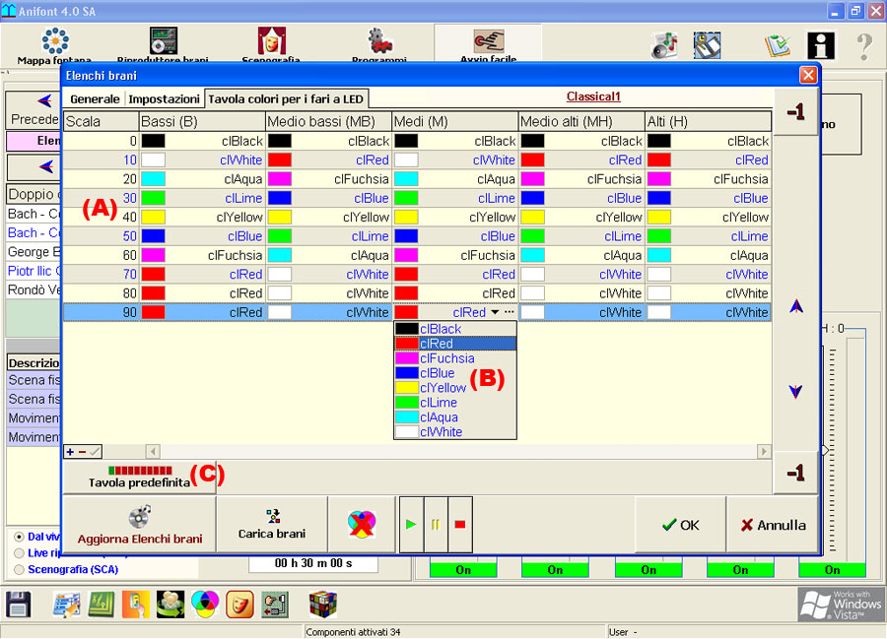This screenshot has height=639, width=887.
Task: Click the green circuit board icon
Action: (102, 605)
